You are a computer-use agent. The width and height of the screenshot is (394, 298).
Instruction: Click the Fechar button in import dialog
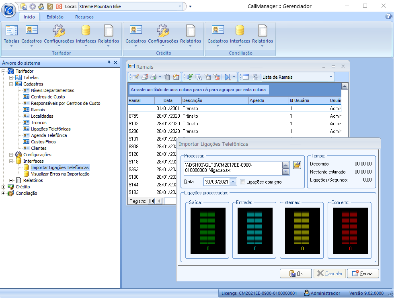tap(363, 274)
